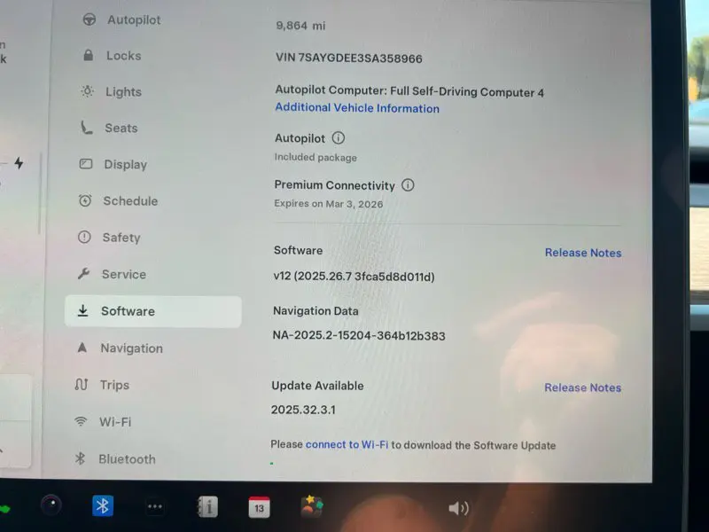Click the Autopilot Computer description line
This screenshot has width=709, height=532.
click(409, 91)
